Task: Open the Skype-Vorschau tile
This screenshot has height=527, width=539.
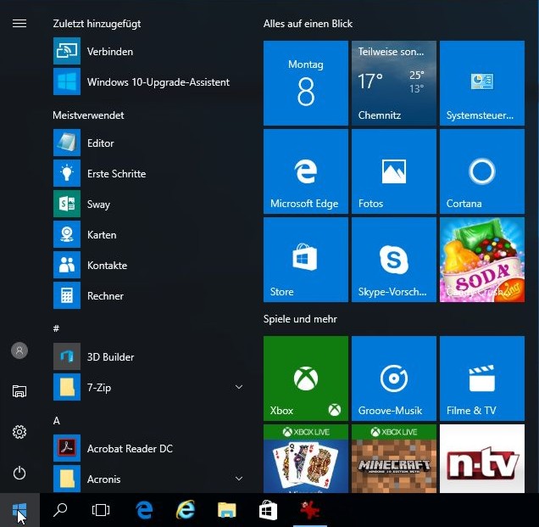Action: (x=394, y=260)
